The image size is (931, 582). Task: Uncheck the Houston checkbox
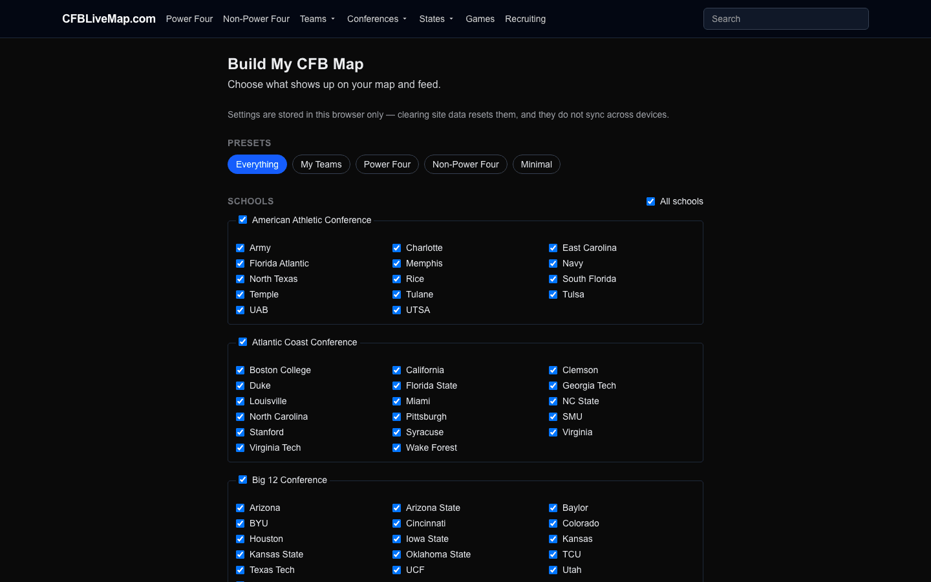point(240,539)
